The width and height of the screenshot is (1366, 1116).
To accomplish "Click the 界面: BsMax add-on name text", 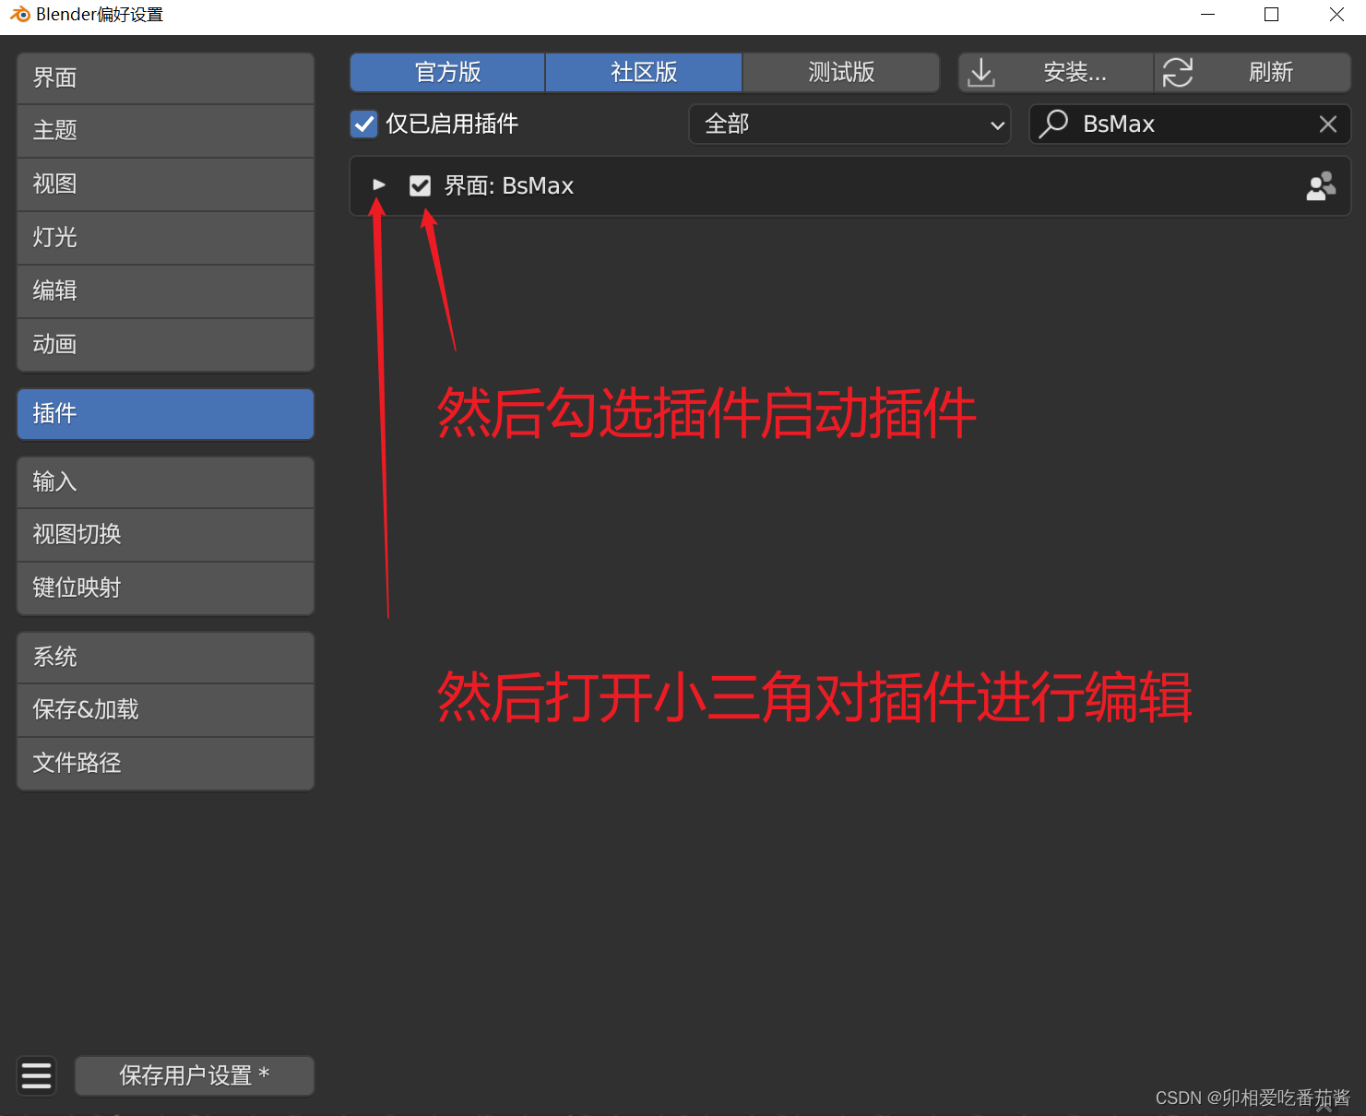I will coord(509,186).
